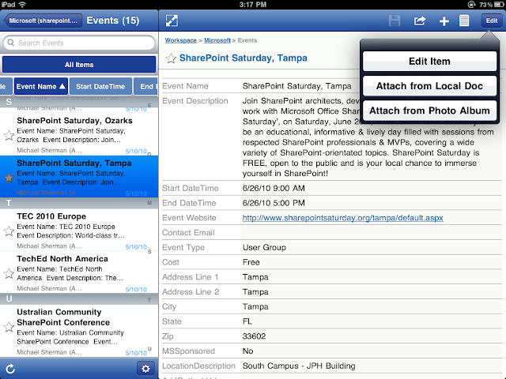
Task: Open the sharepointsaturday.org tampa website link
Action: tap(342, 218)
